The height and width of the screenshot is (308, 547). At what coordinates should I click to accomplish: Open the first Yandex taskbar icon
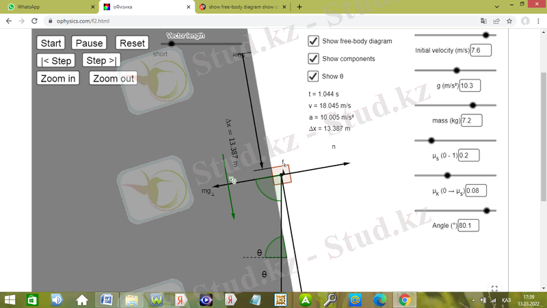tap(181, 300)
